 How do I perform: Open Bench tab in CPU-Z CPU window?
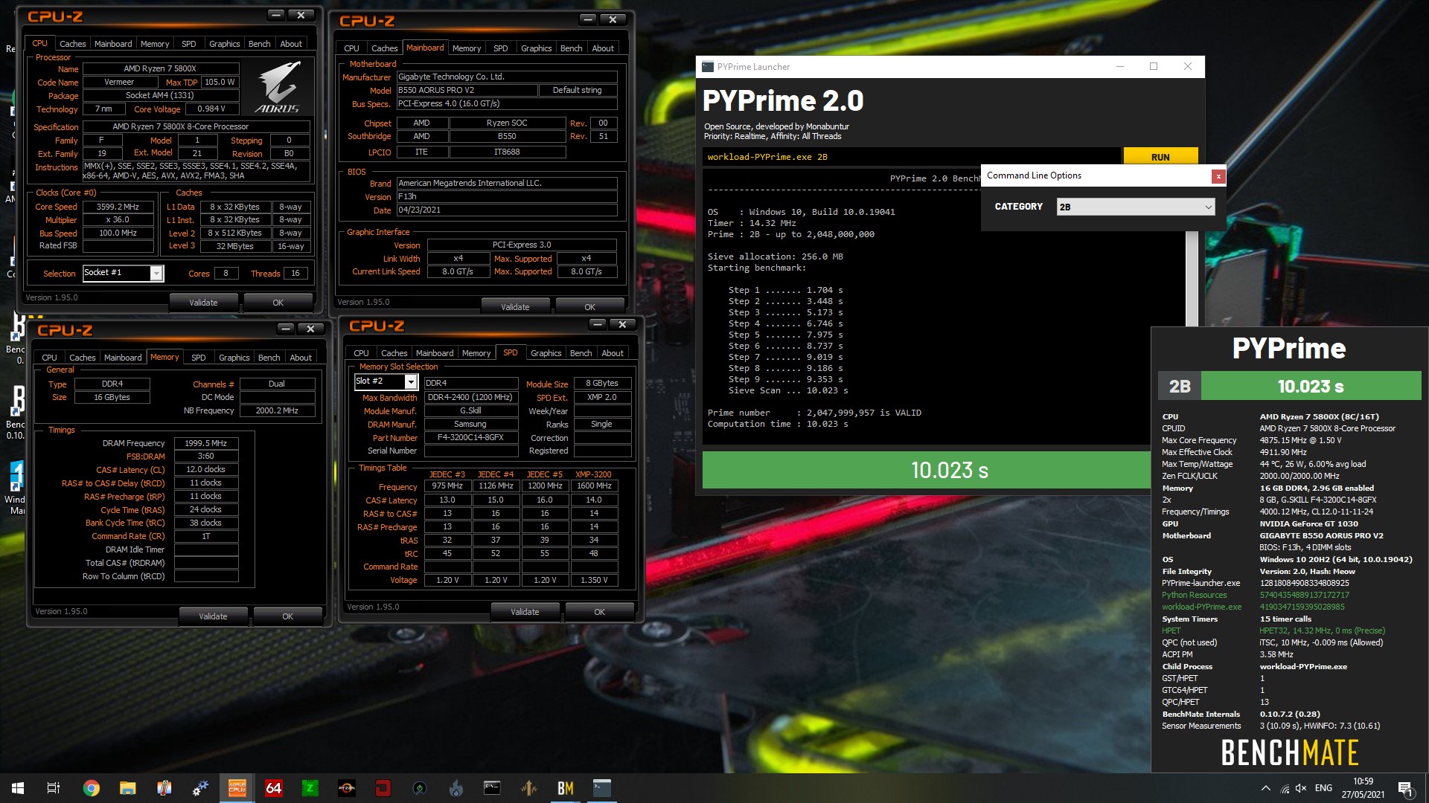259,44
